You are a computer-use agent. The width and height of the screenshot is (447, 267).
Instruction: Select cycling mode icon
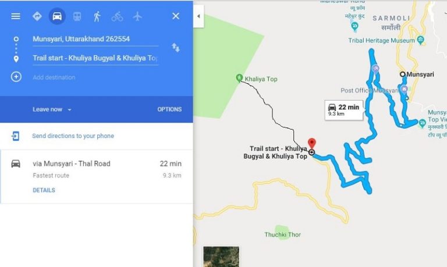click(117, 16)
